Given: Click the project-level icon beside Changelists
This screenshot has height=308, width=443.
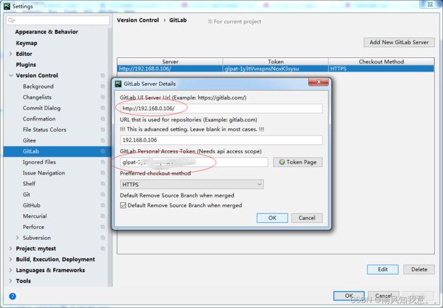Looking at the screenshot, I should pos(103,97).
